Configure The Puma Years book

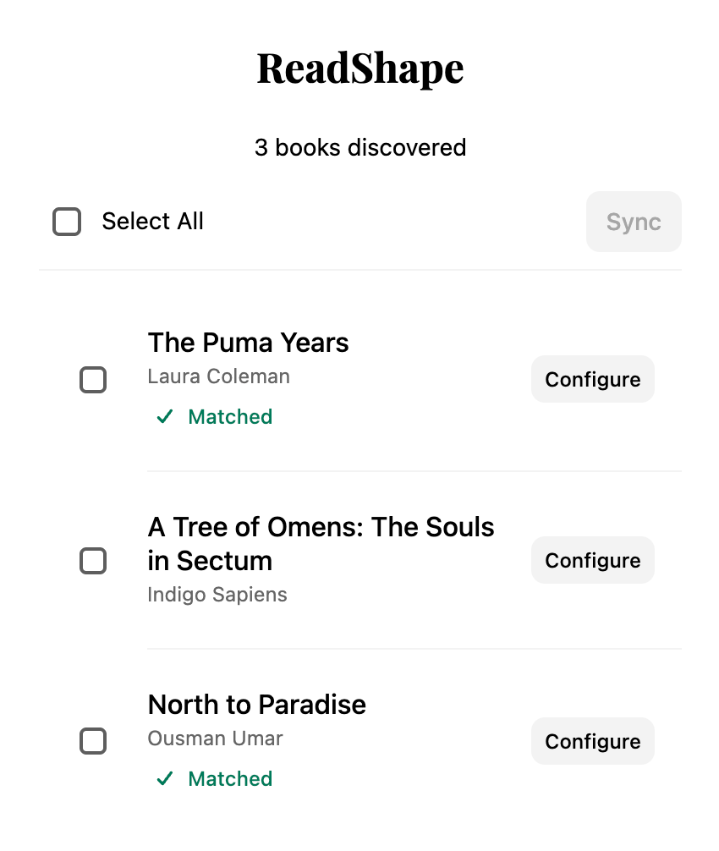click(x=592, y=380)
